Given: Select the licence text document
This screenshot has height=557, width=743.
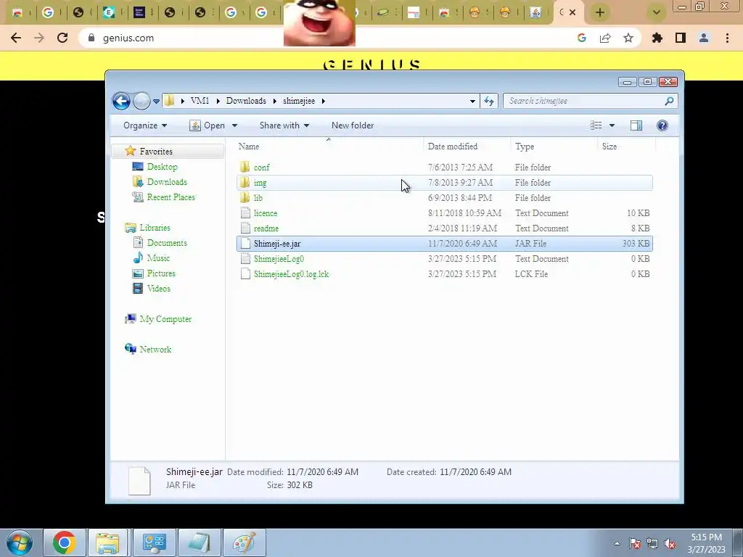Looking at the screenshot, I should coord(444,213).
